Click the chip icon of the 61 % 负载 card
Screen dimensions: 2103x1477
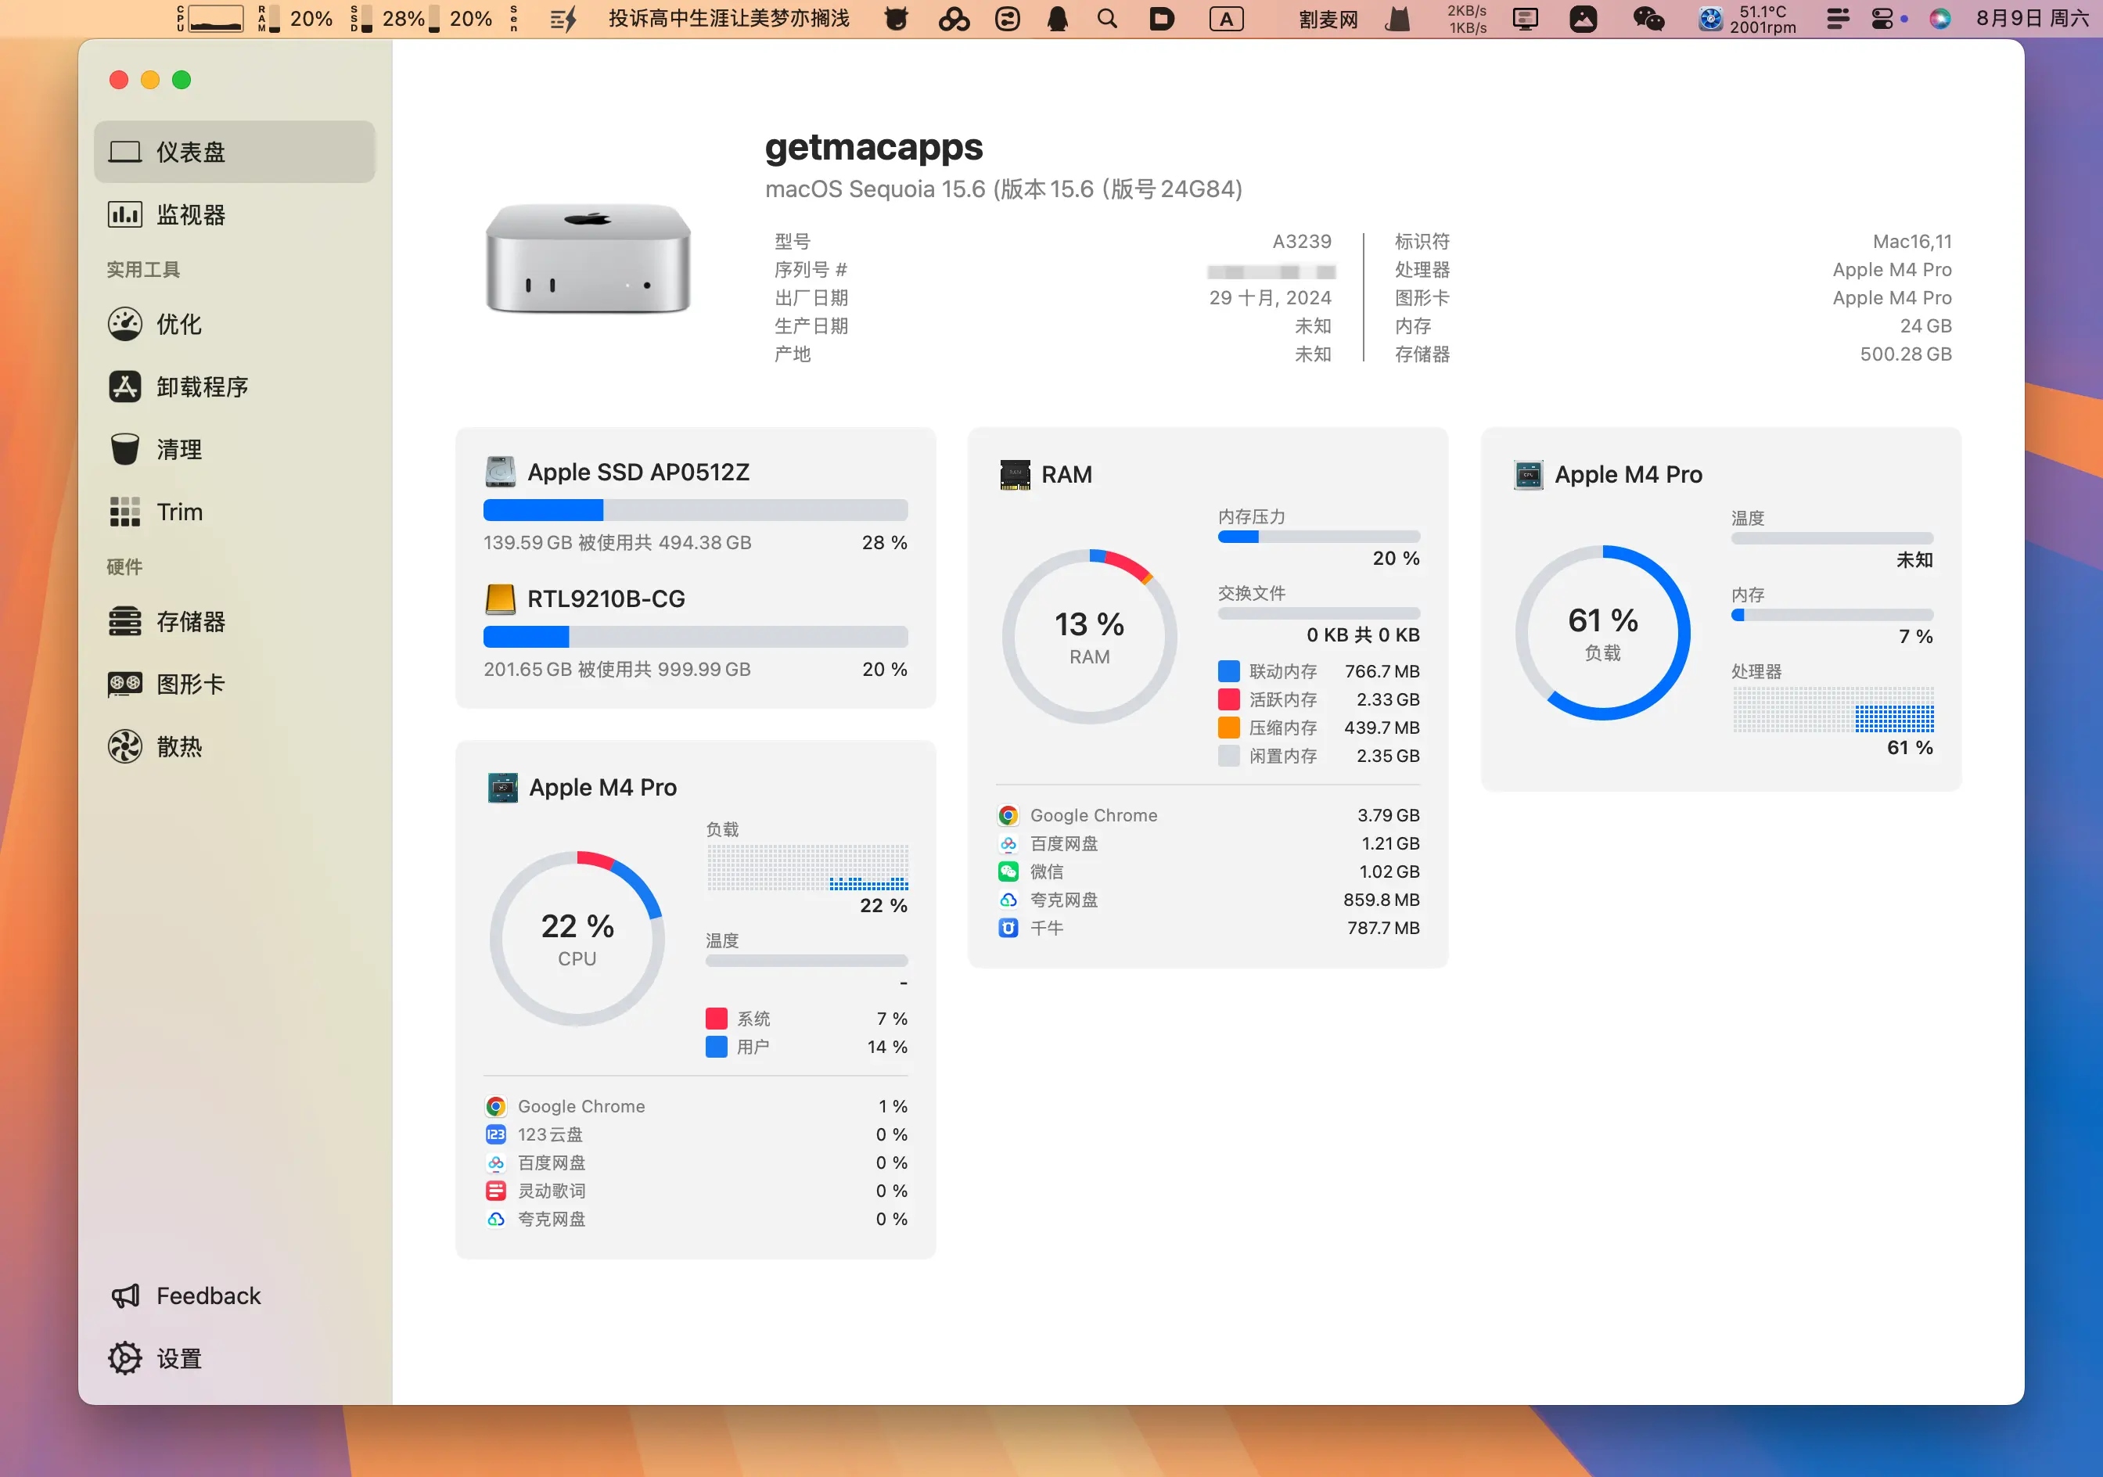[1528, 474]
